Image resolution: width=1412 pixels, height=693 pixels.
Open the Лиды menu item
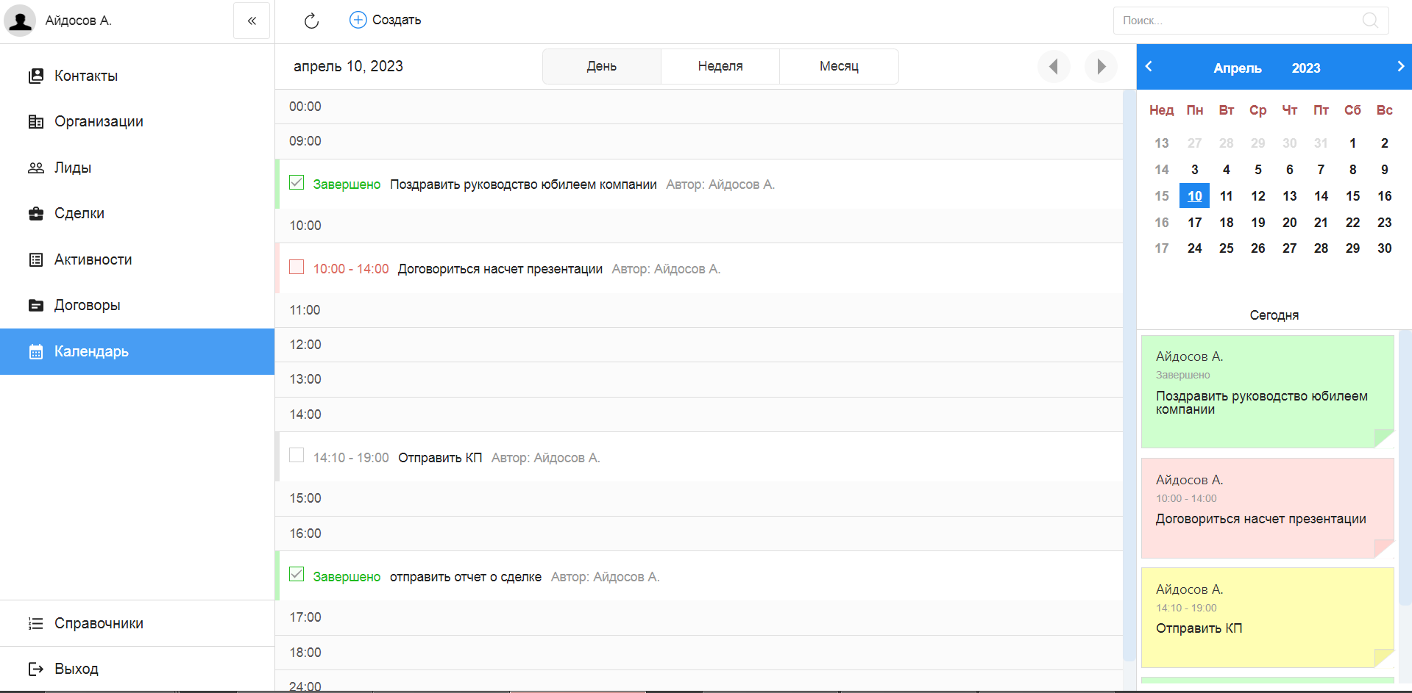pos(137,168)
